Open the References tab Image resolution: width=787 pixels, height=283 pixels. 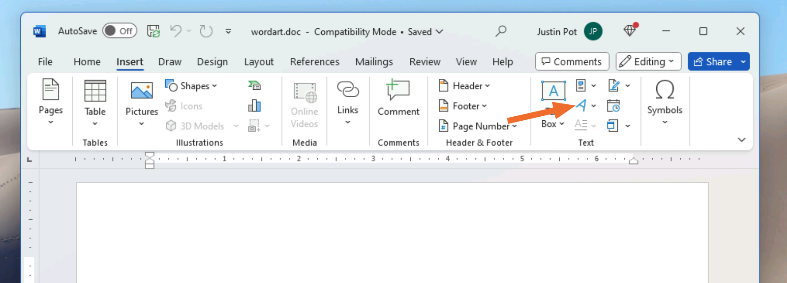tap(314, 62)
